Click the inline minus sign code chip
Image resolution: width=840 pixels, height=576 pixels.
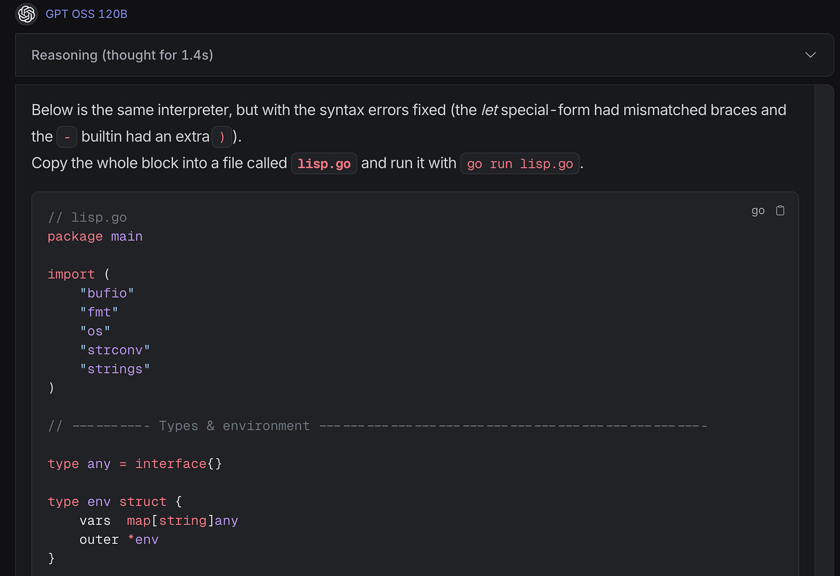tap(67, 137)
